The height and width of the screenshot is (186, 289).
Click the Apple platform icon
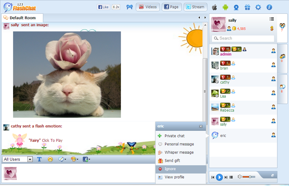[x=214, y=7]
